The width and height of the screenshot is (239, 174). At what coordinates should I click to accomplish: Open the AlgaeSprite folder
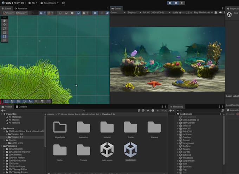pyautogui.click(x=60, y=130)
